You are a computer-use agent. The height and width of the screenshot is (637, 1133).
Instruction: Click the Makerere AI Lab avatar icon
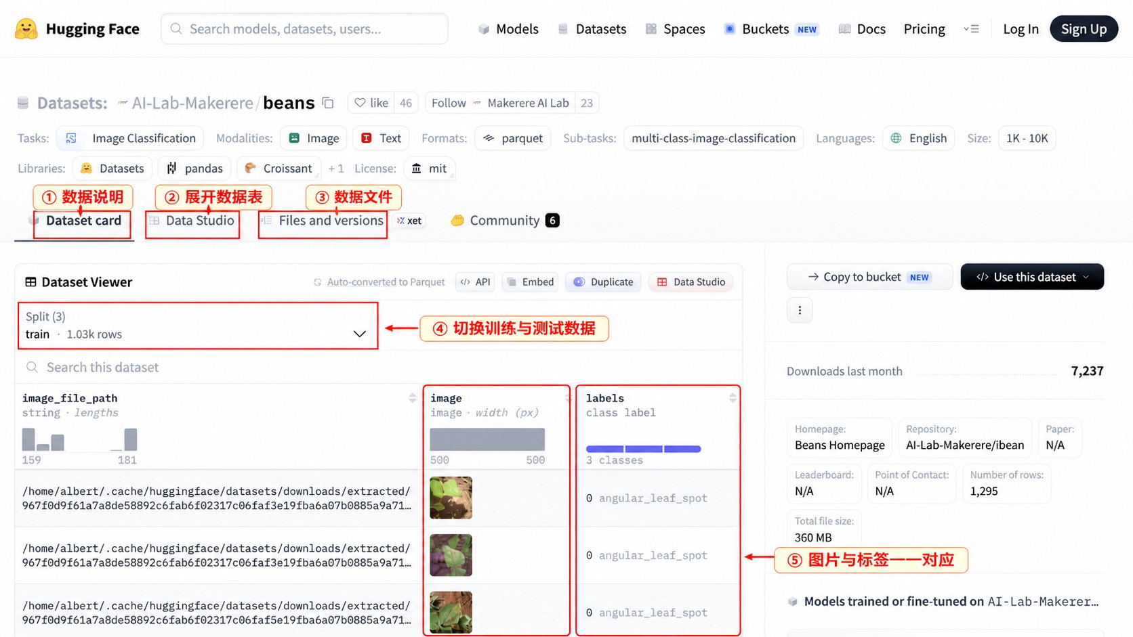[x=477, y=103]
